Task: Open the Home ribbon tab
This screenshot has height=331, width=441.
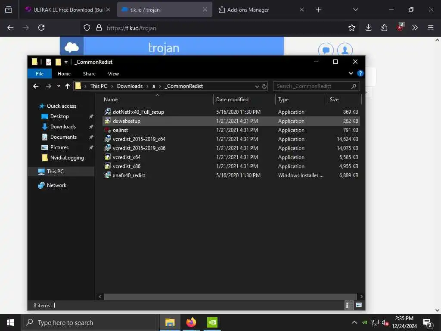Action: coord(64,74)
